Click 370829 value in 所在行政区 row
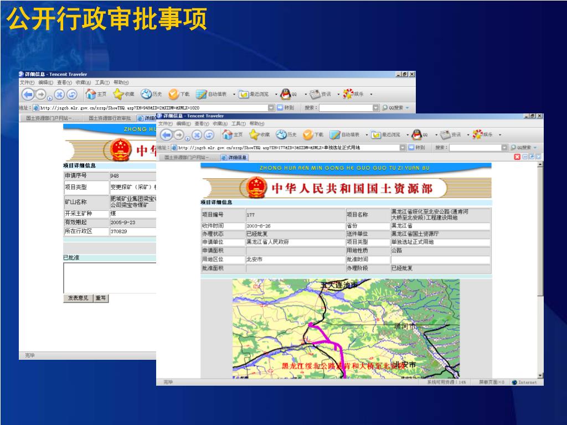Image resolution: width=567 pixels, height=425 pixels. tap(118, 231)
